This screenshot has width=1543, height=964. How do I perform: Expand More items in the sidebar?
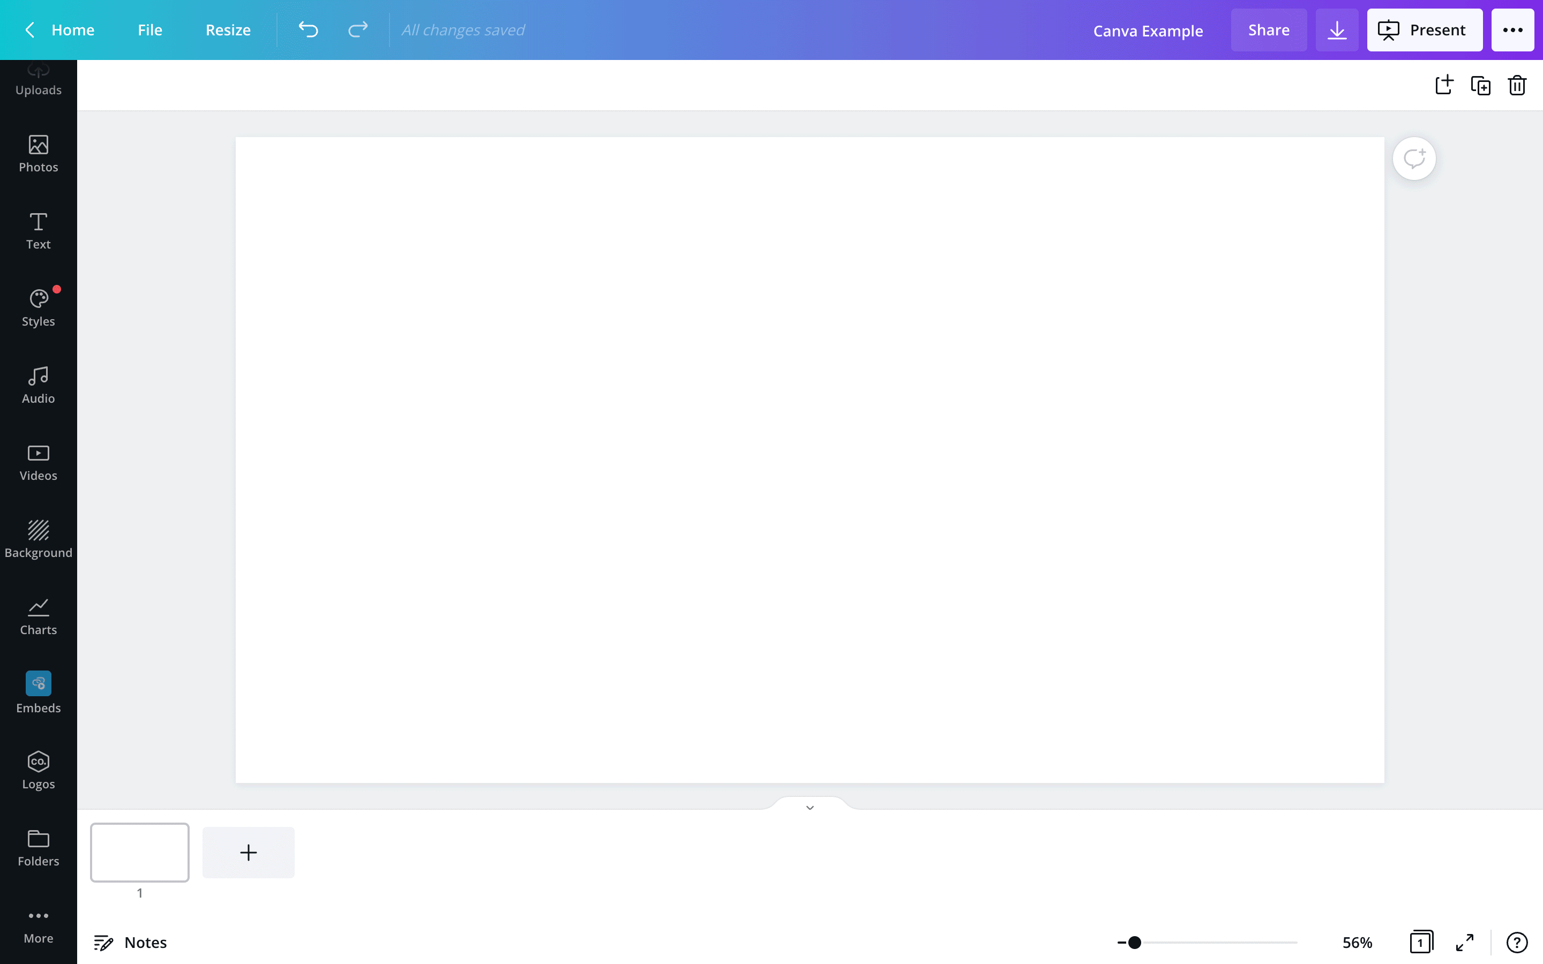pyautogui.click(x=38, y=926)
